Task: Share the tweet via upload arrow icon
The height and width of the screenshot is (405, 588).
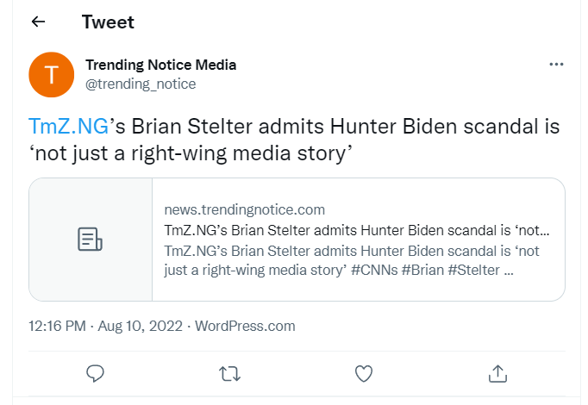Action: [x=497, y=373]
